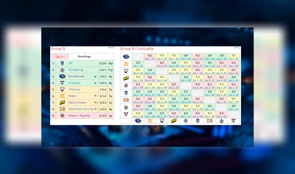Screen dimensions: 295x174
Task: Open the Day 4 dropdown in standings
Action: tap(60, 57)
